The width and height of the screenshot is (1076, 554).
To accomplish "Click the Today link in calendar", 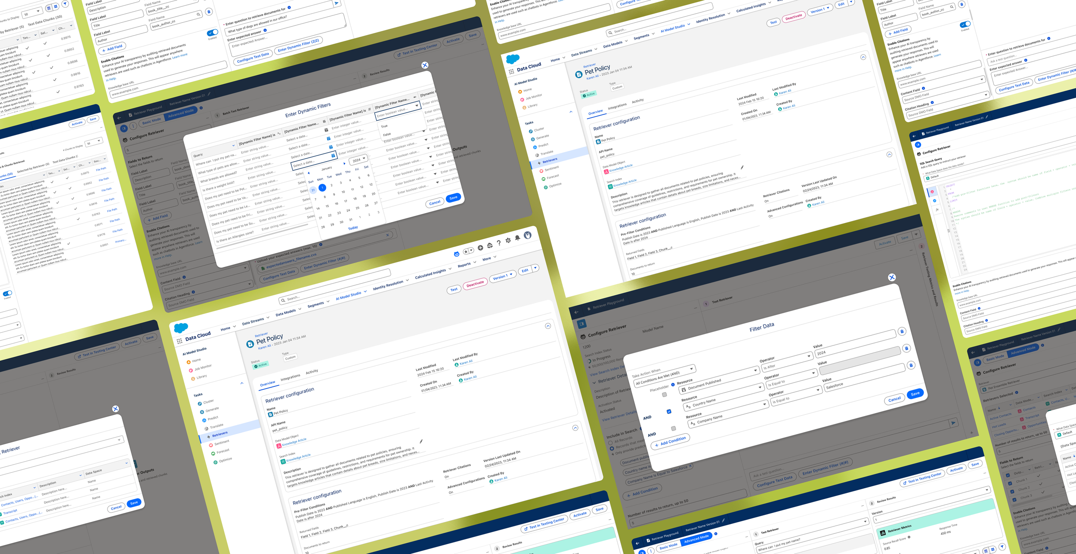I will (353, 228).
